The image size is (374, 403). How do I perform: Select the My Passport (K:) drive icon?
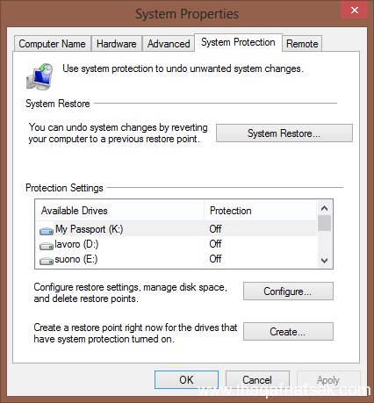click(47, 231)
